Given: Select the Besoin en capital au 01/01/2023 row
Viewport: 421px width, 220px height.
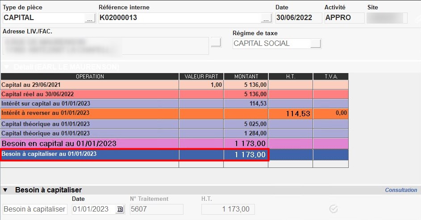Looking at the screenshot, I should [x=90, y=143].
